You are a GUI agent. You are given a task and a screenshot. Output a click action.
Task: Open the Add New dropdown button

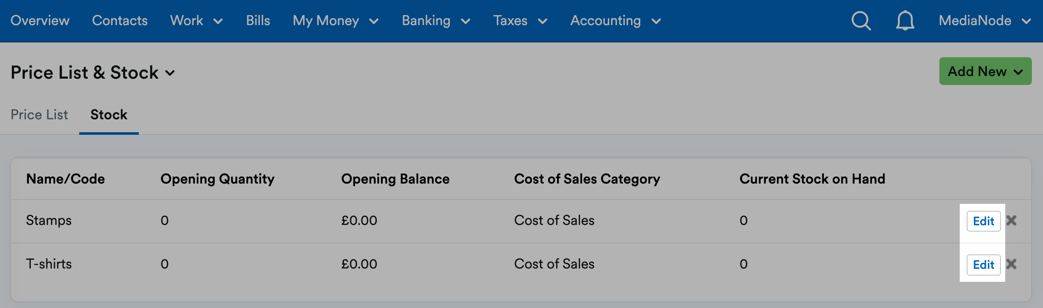tap(985, 71)
